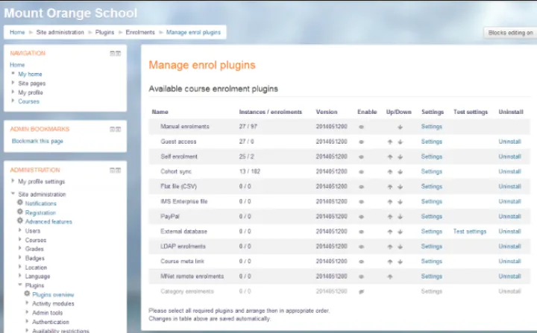The width and height of the screenshot is (537, 333).
Task: Move Guest access plugin up
Action: (x=390, y=142)
